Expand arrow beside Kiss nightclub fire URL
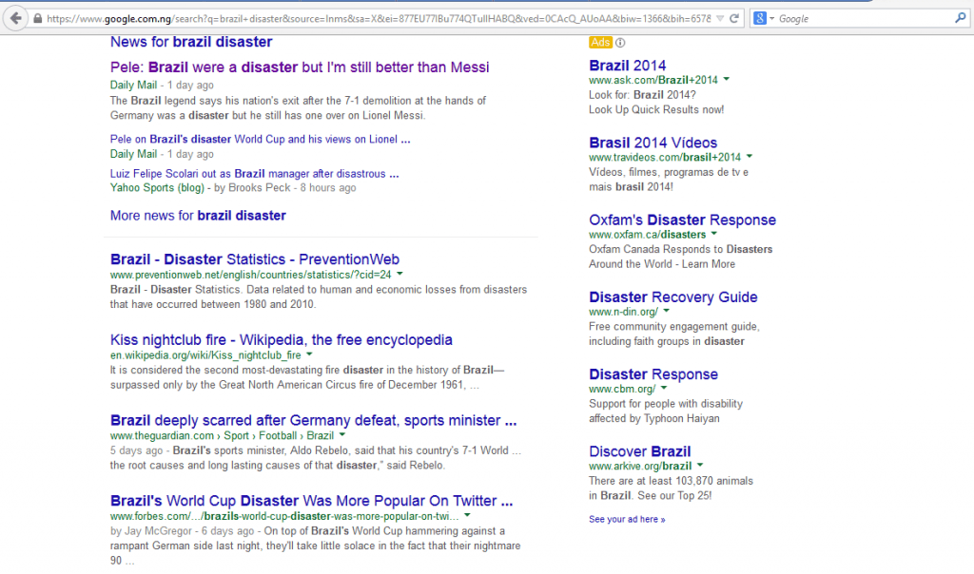974x574 pixels. [x=310, y=355]
